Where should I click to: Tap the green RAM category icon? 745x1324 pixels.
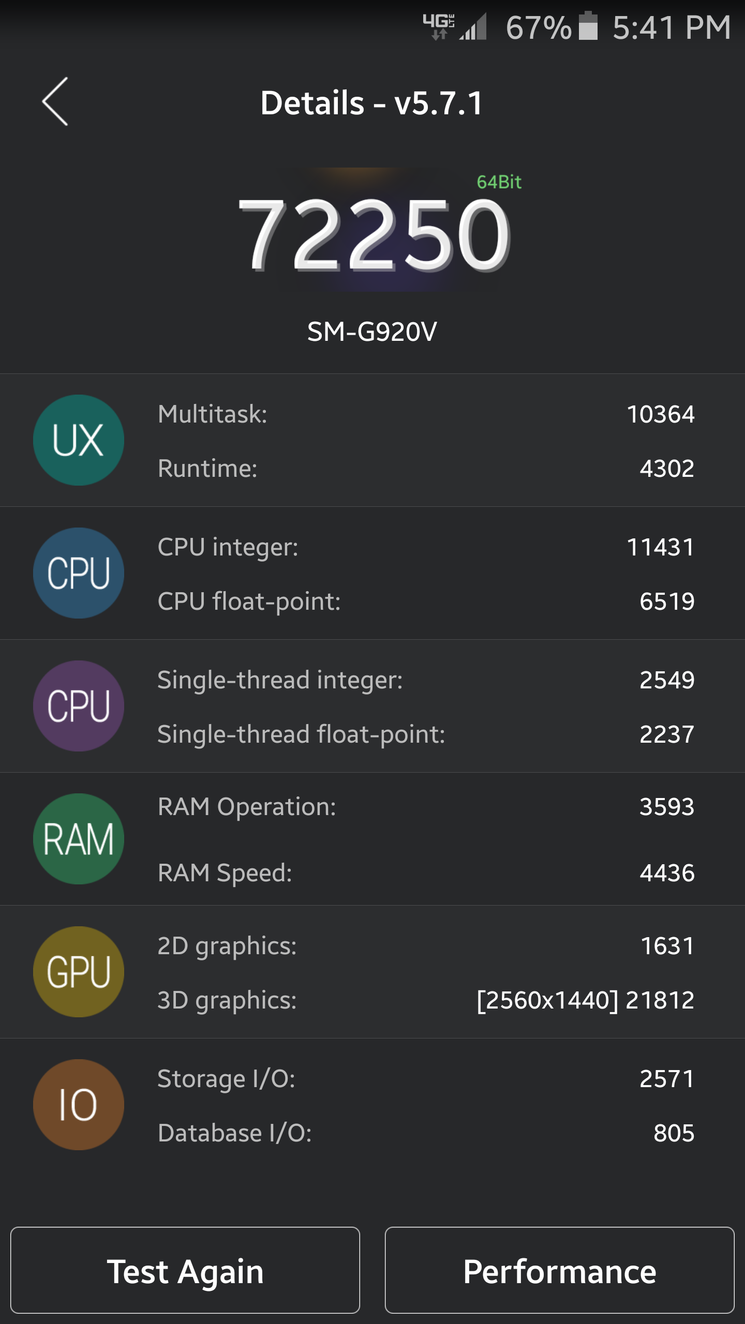tap(79, 839)
